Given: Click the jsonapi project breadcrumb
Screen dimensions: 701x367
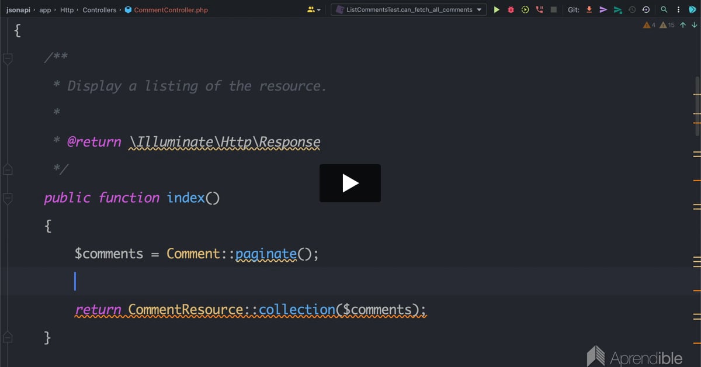Looking at the screenshot, I should (18, 10).
